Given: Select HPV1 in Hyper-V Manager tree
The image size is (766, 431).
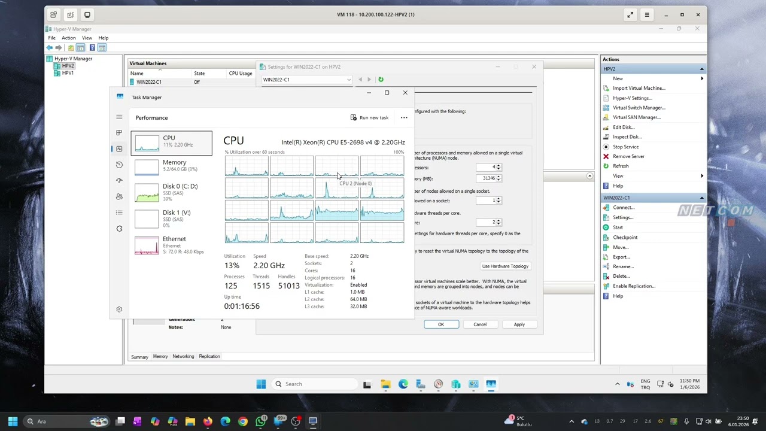Looking at the screenshot, I should coord(63,73).
